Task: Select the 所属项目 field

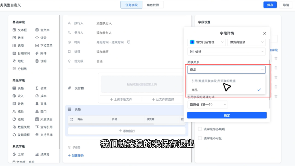Action: (x=44, y=119)
